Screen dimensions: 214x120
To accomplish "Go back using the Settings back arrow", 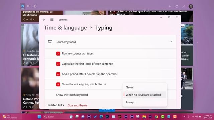I will pyautogui.click(x=44, y=20).
